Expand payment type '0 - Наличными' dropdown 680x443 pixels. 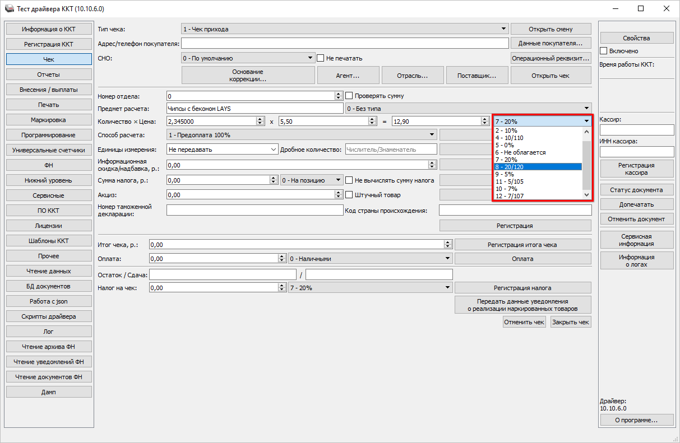tap(447, 259)
